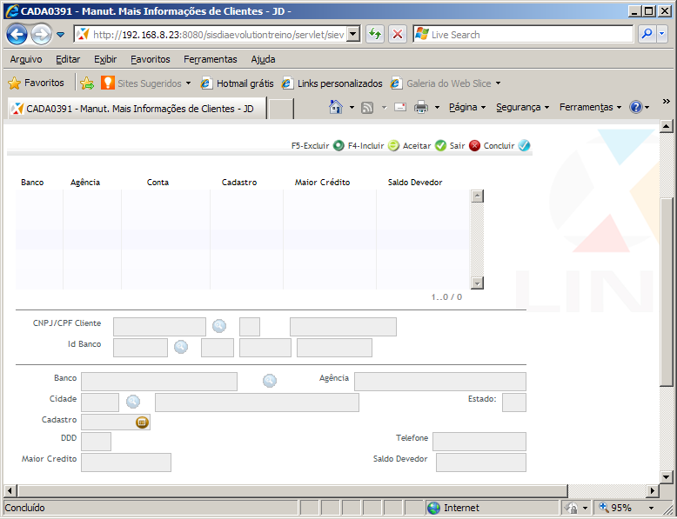Open Favoritos star panel
Screen dimensions: 677x519
(37, 83)
